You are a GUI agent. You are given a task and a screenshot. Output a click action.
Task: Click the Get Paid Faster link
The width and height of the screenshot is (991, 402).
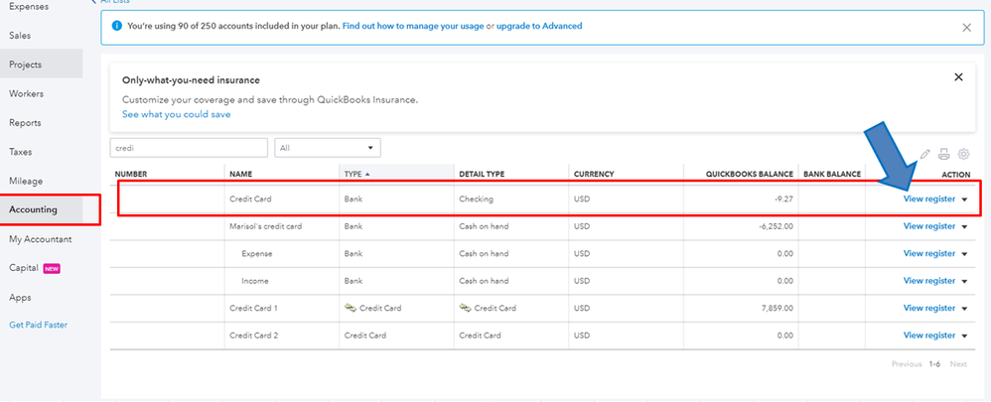pos(38,325)
